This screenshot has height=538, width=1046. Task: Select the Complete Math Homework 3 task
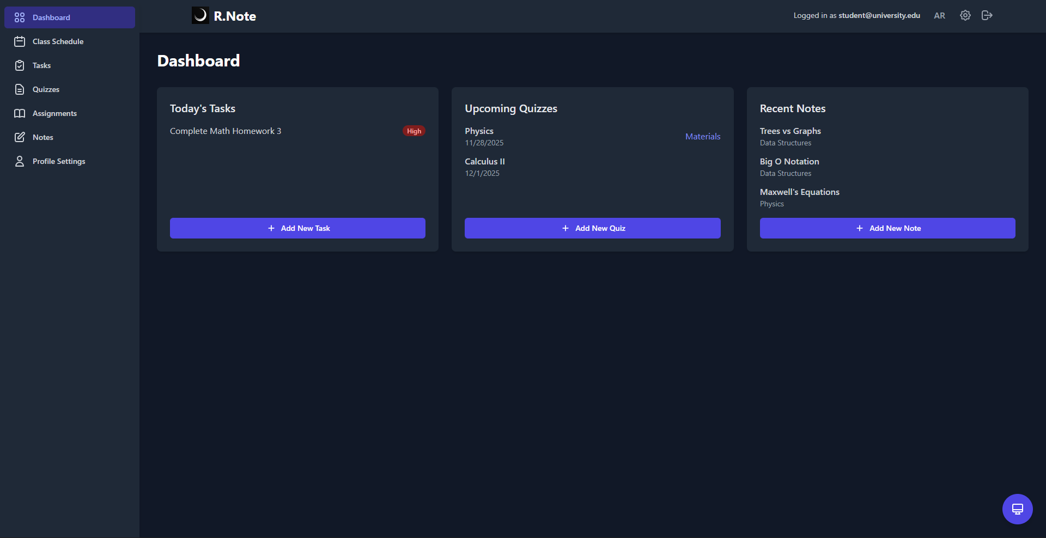click(226, 131)
